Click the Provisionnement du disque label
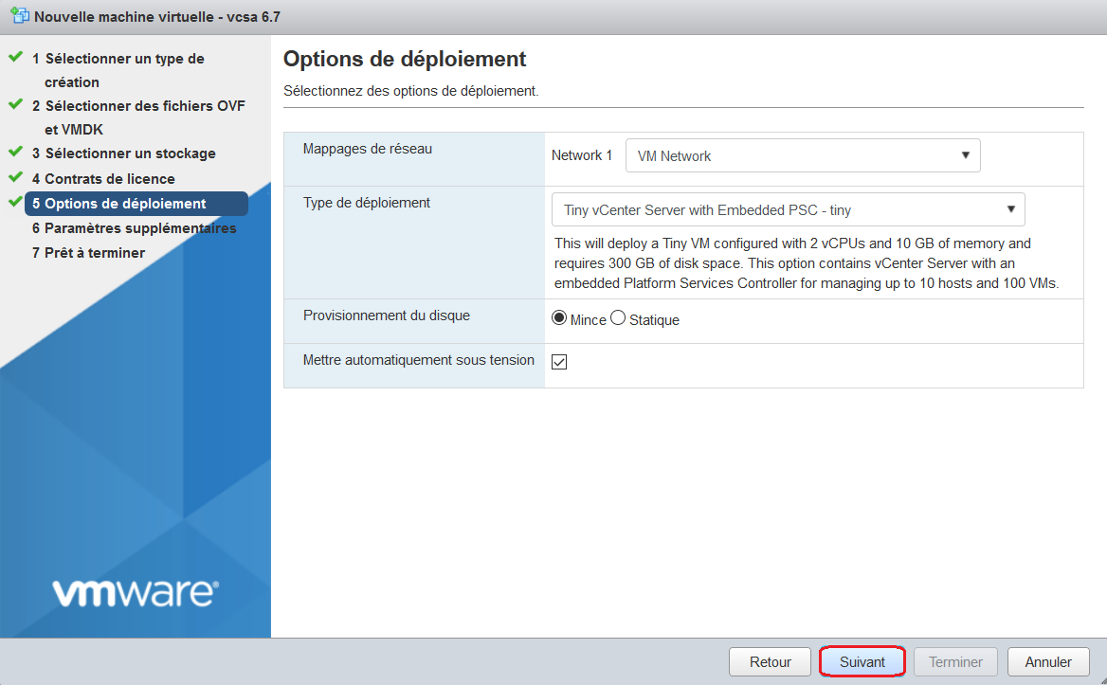The image size is (1107, 685). (x=386, y=315)
